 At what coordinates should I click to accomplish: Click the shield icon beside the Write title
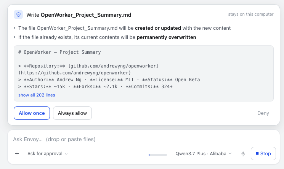18,15
